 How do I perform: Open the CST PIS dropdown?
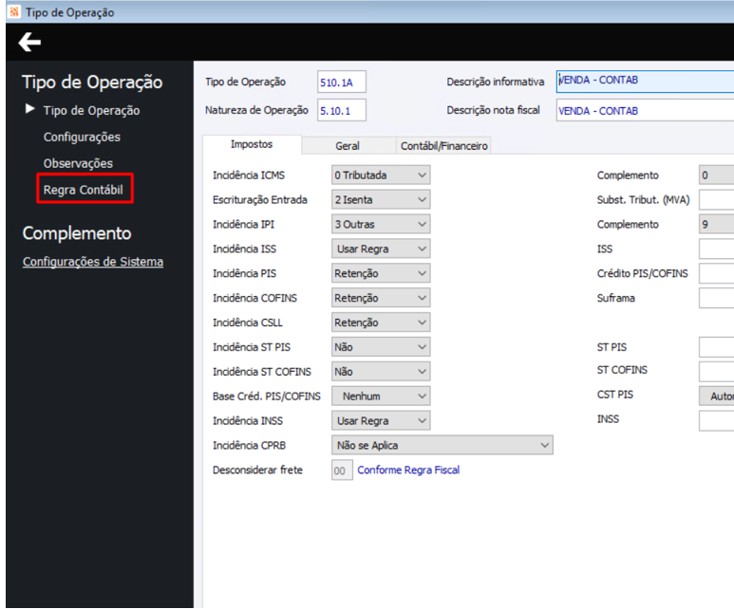pos(716,397)
